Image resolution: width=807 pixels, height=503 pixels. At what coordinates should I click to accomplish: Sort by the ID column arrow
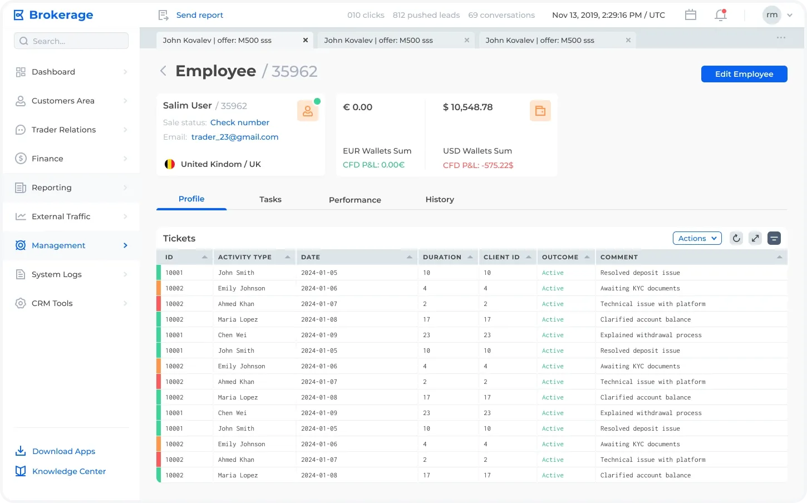[x=204, y=257]
